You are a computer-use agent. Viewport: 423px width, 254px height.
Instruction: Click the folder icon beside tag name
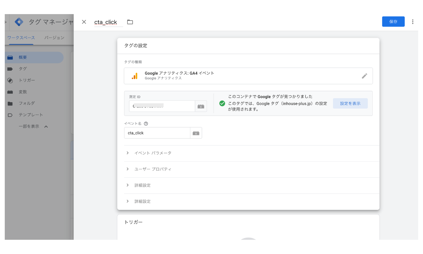point(130,22)
